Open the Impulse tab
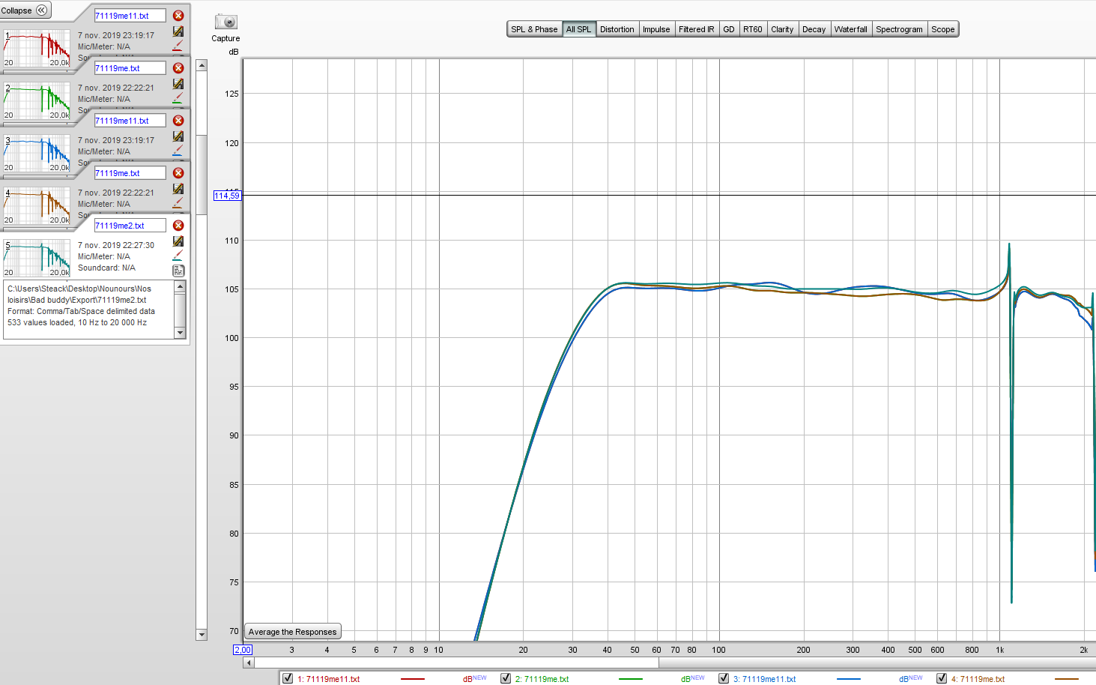Screen dimensions: 1096x685 pos(656,29)
